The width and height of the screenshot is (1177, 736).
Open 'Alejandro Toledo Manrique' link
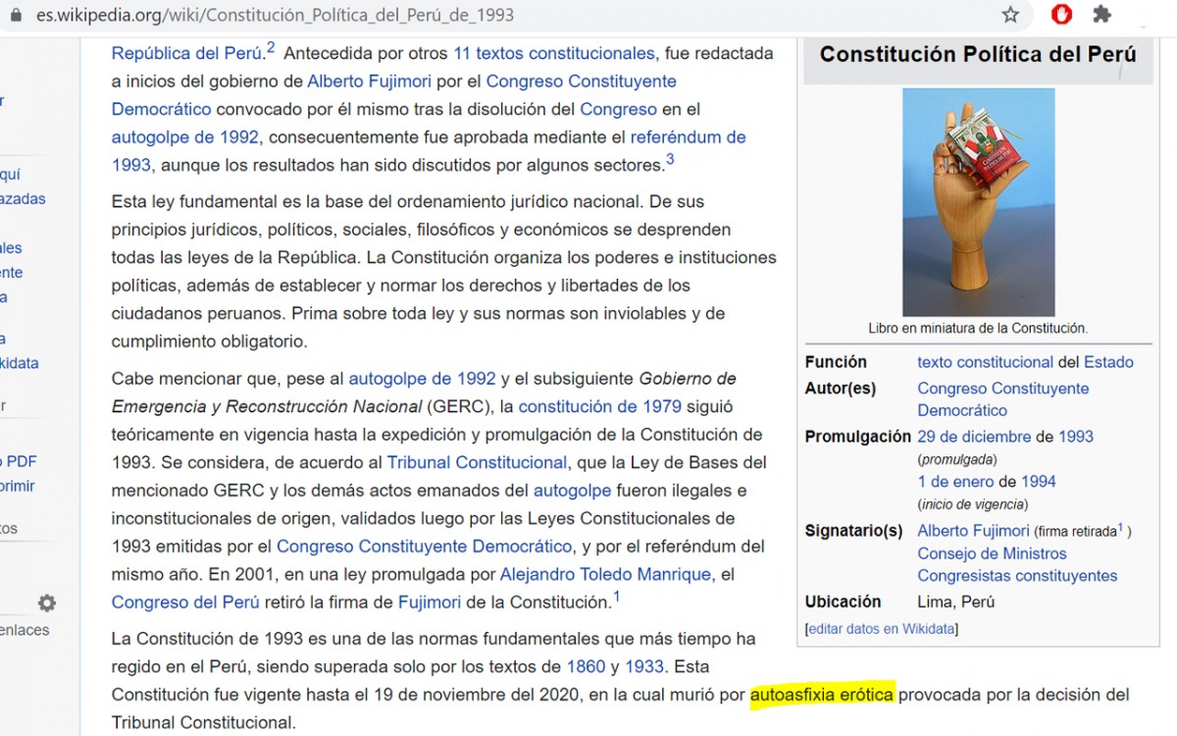click(x=604, y=574)
